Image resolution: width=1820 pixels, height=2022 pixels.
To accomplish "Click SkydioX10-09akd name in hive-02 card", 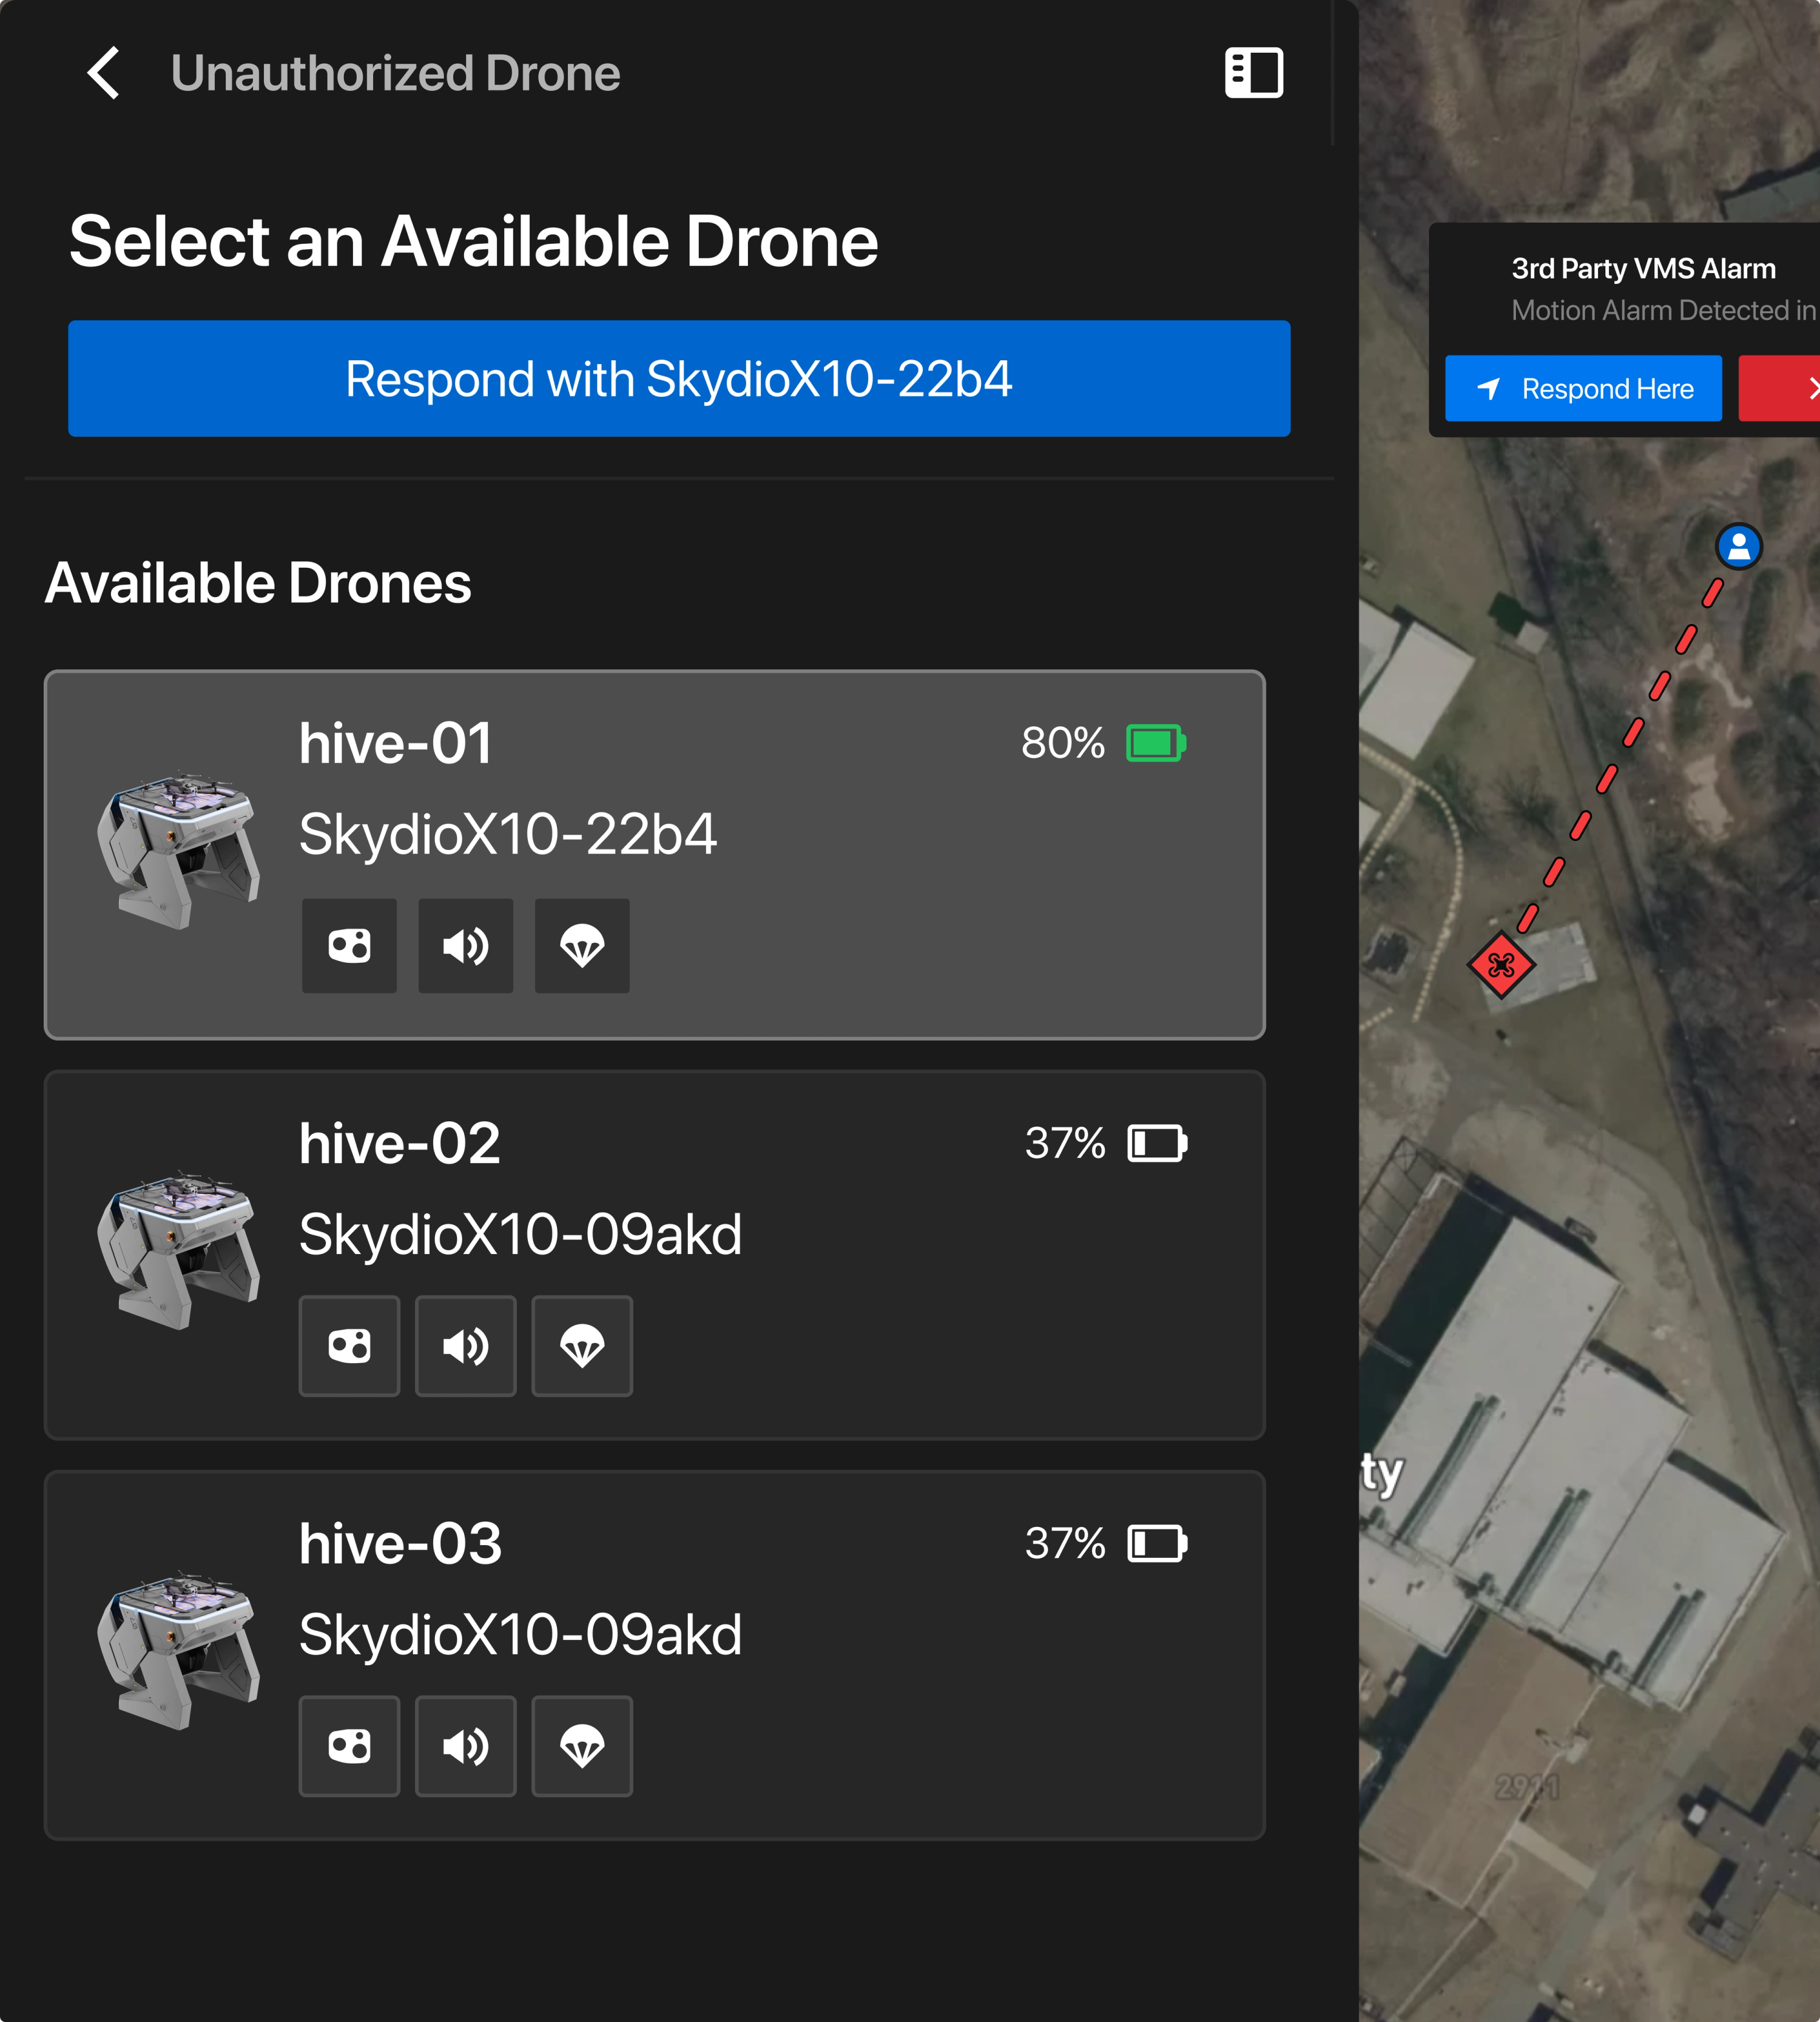I will pyautogui.click(x=521, y=1234).
